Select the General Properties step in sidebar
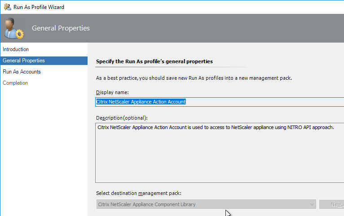Viewport: 344px width, 216px height. [x=44, y=60]
